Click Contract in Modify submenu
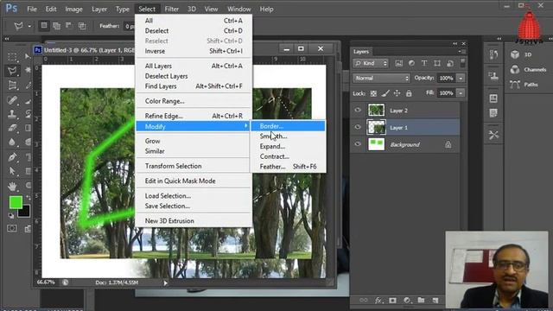This screenshot has width=553, height=311. pos(288,156)
